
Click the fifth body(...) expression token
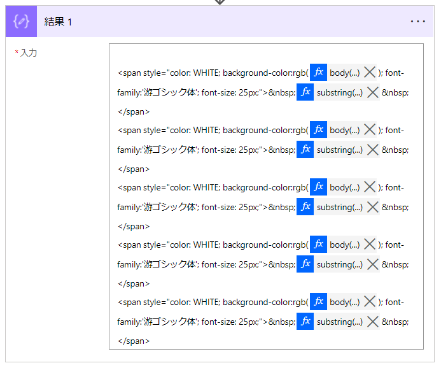tap(344, 302)
